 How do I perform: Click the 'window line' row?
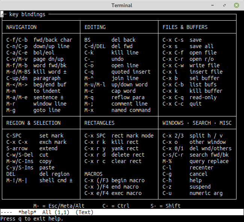click(36, 104)
